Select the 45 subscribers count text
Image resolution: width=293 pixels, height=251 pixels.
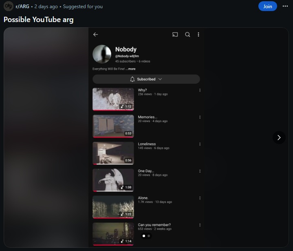pyautogui.click(x=126, y=61)
